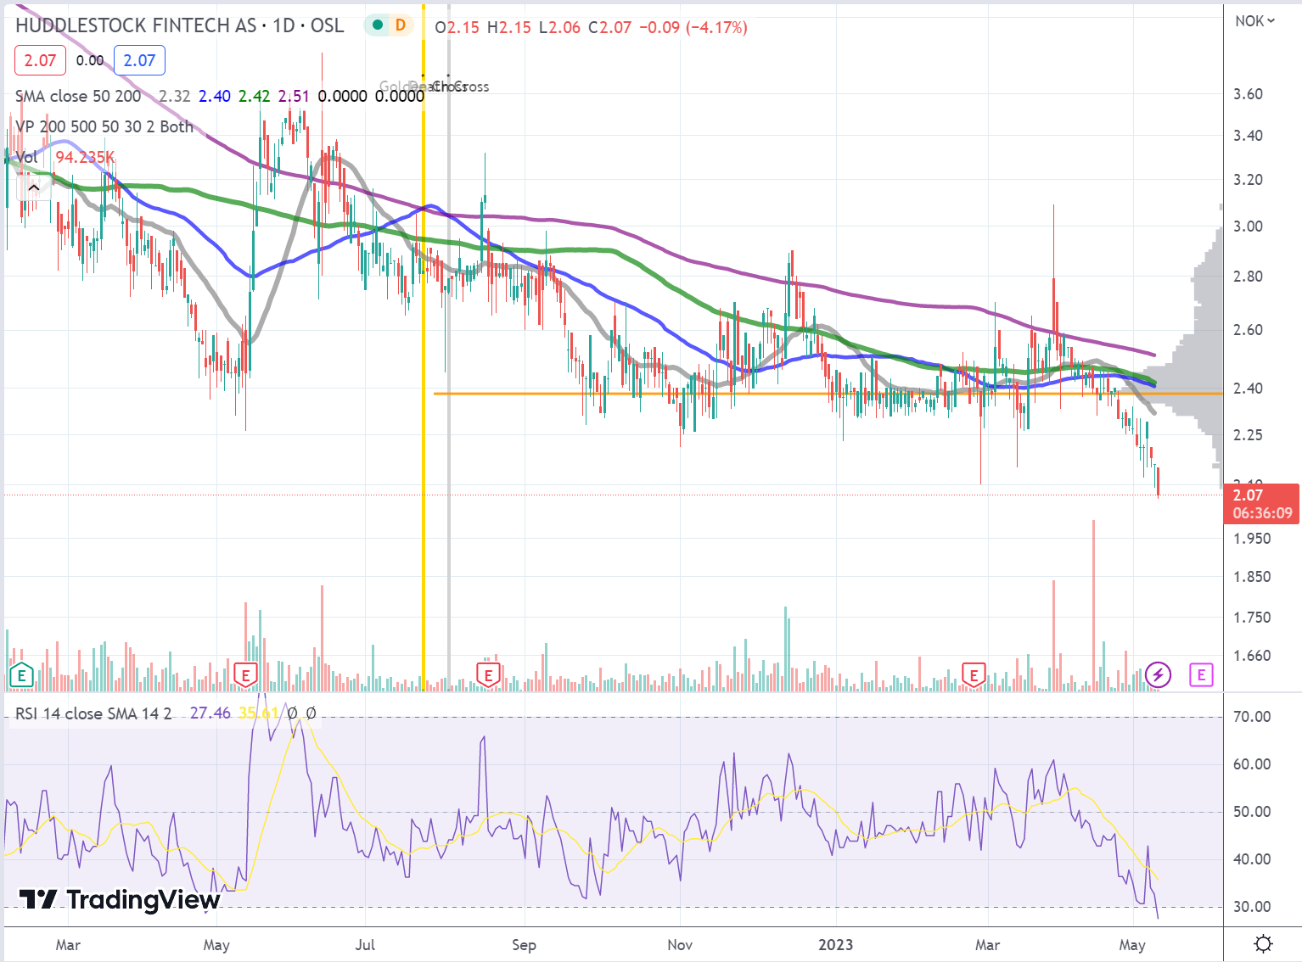Click the change value −0.09 (−4.17%)
This screenshot has width=1302, height=962.
pos(693,27)
